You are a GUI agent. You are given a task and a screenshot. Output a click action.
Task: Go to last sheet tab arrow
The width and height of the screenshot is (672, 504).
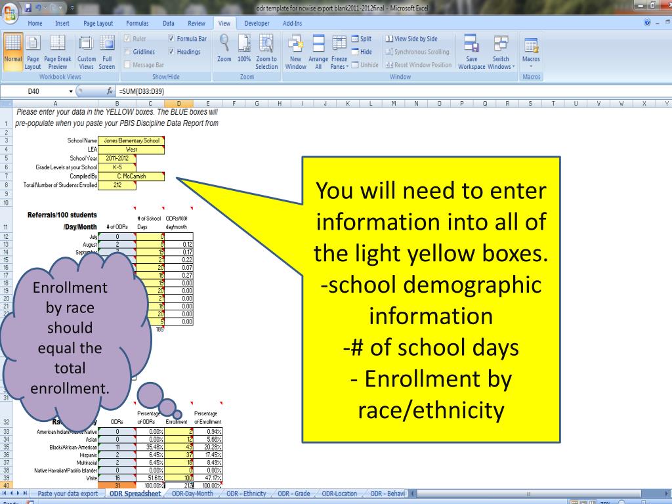click(x=26, y=493)
